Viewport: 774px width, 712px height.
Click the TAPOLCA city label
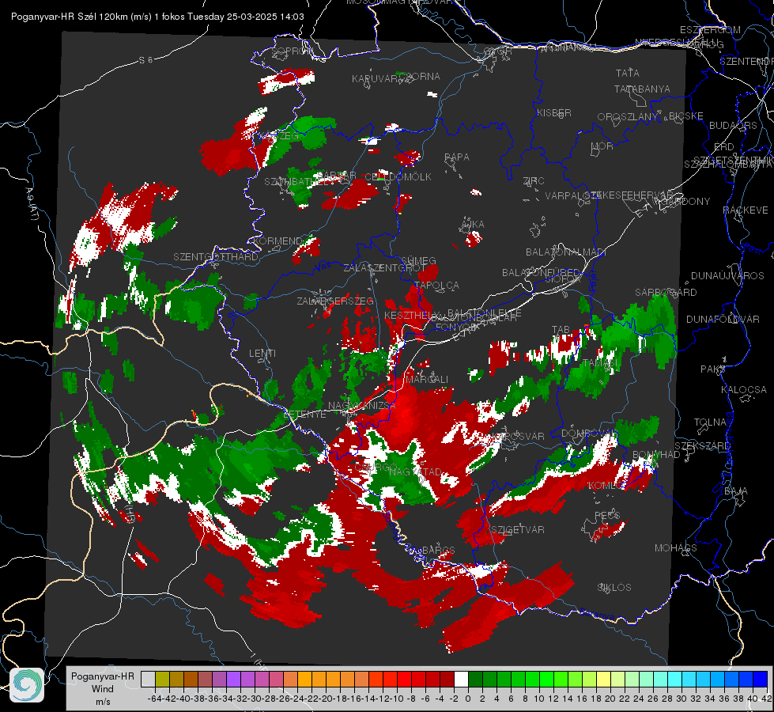[x=437, y=285]
